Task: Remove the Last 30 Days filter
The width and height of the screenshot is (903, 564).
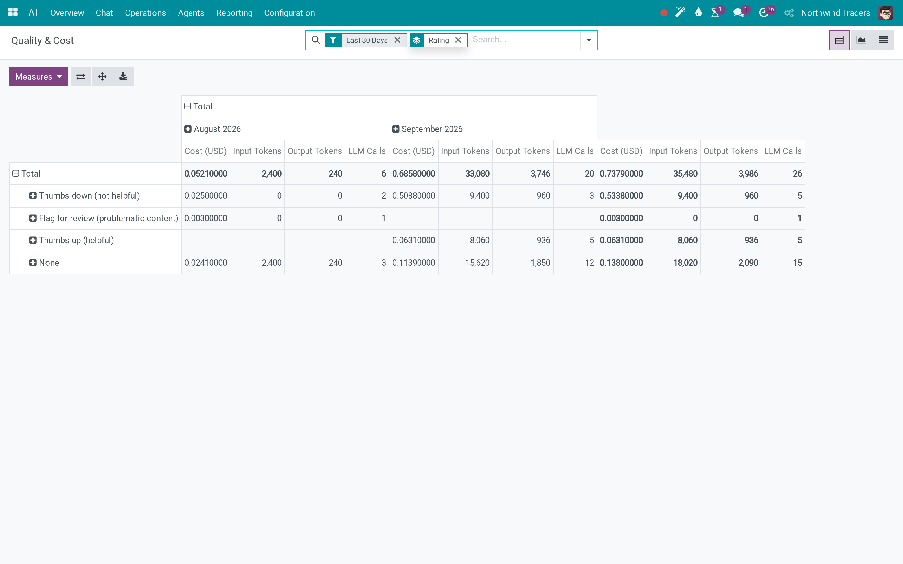Action: pyautogui.click(x=397, y=40)
